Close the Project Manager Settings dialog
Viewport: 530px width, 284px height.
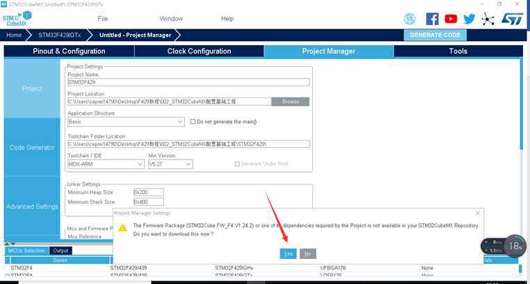coord(478,213)
